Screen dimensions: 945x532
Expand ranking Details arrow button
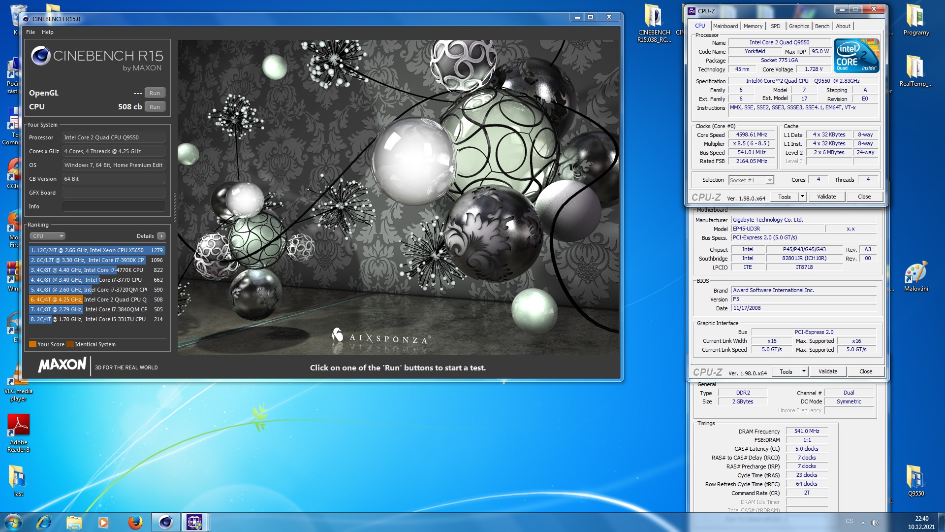(x=161, y=236)
